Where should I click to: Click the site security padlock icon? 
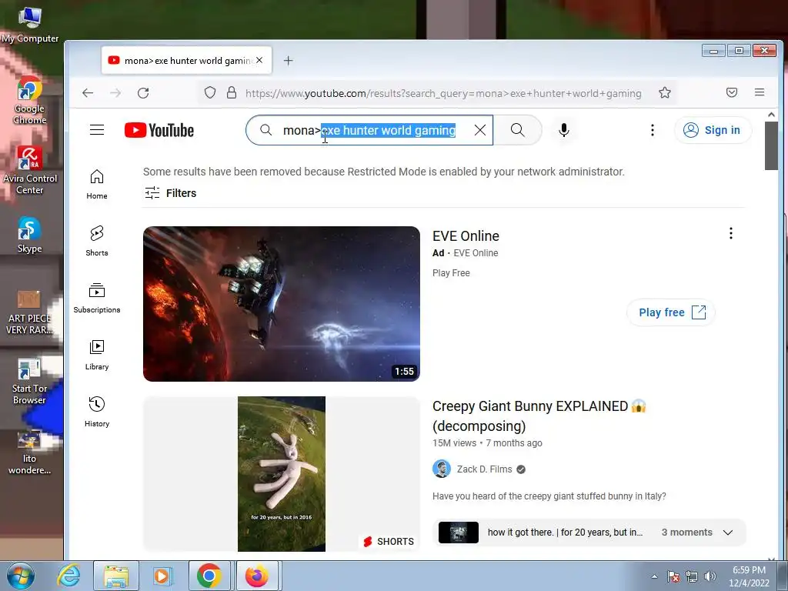tap(231, 92)
